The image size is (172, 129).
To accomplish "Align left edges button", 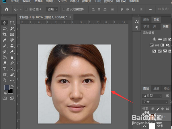I will (93, 9).
